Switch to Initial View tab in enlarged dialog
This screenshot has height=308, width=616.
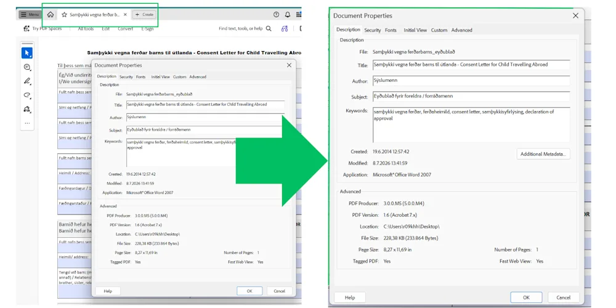415,30
